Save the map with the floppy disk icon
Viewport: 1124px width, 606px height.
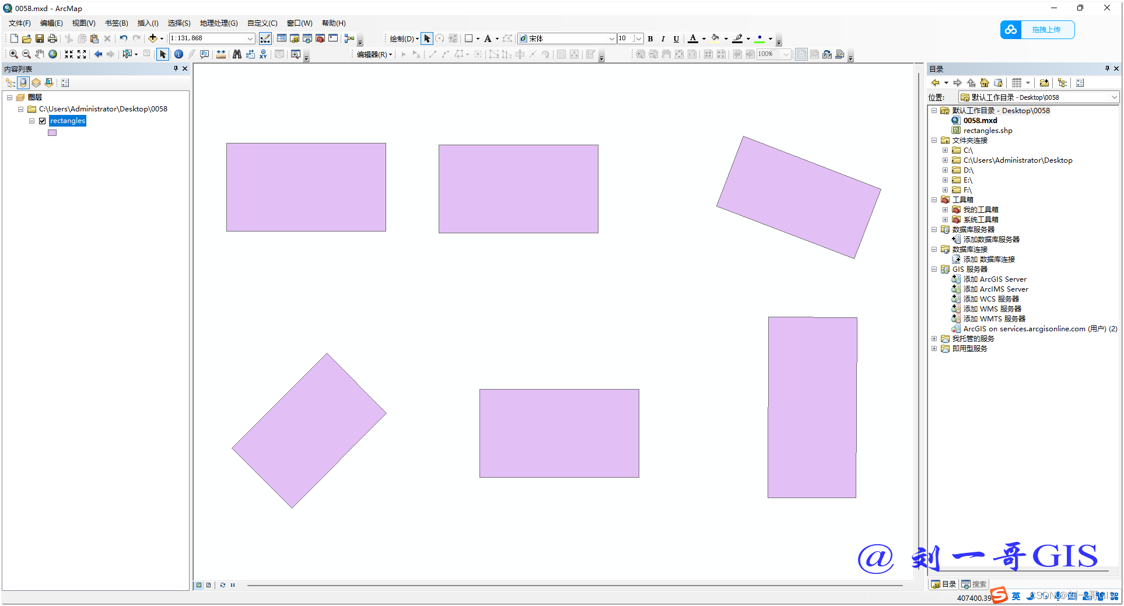tap(40, 38)
